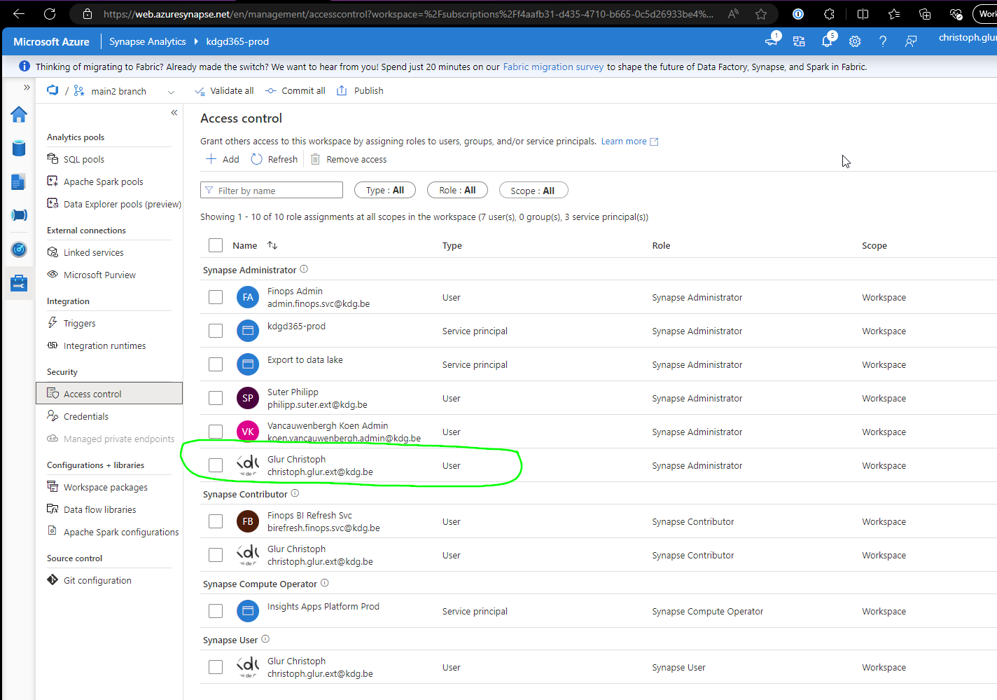Click Add role assignment button
This screenshot has height=700, width=997.
(x=222, y=159)
